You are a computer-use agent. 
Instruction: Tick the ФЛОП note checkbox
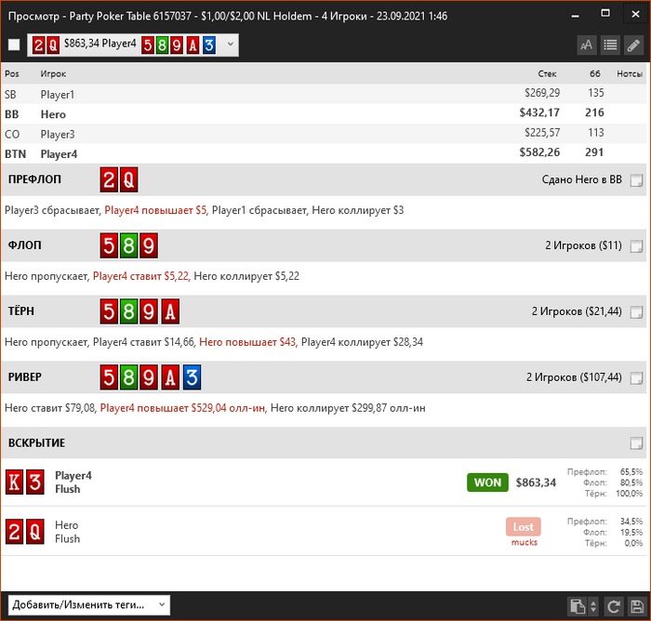(636, 245)
